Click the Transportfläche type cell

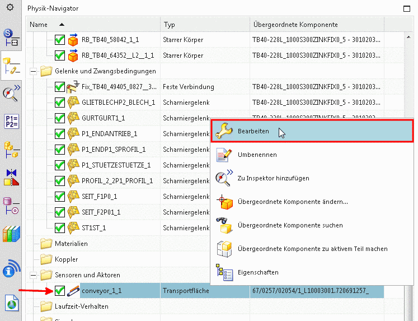coord(186,291)
